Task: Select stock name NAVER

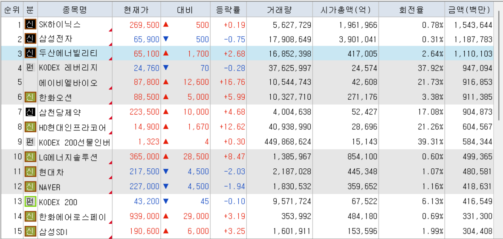Action: click(50, 187)
